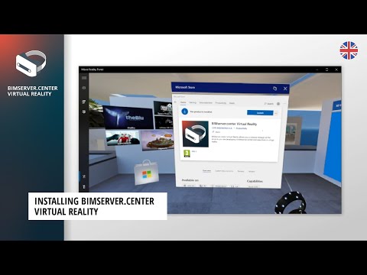Switch to the Productivity tab in Store

point(221,103)
